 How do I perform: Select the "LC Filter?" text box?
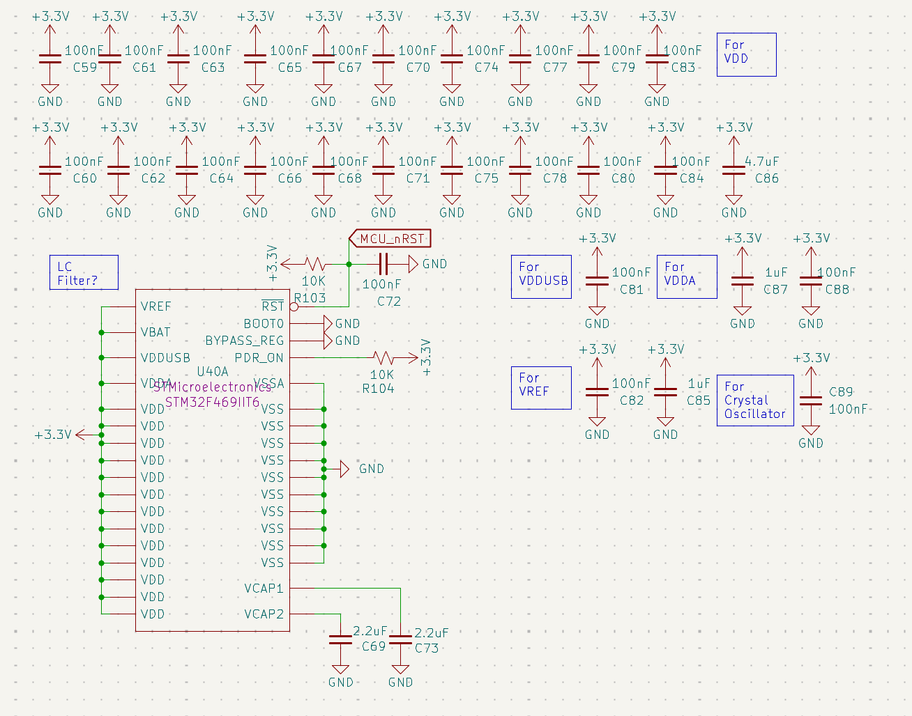84,272
